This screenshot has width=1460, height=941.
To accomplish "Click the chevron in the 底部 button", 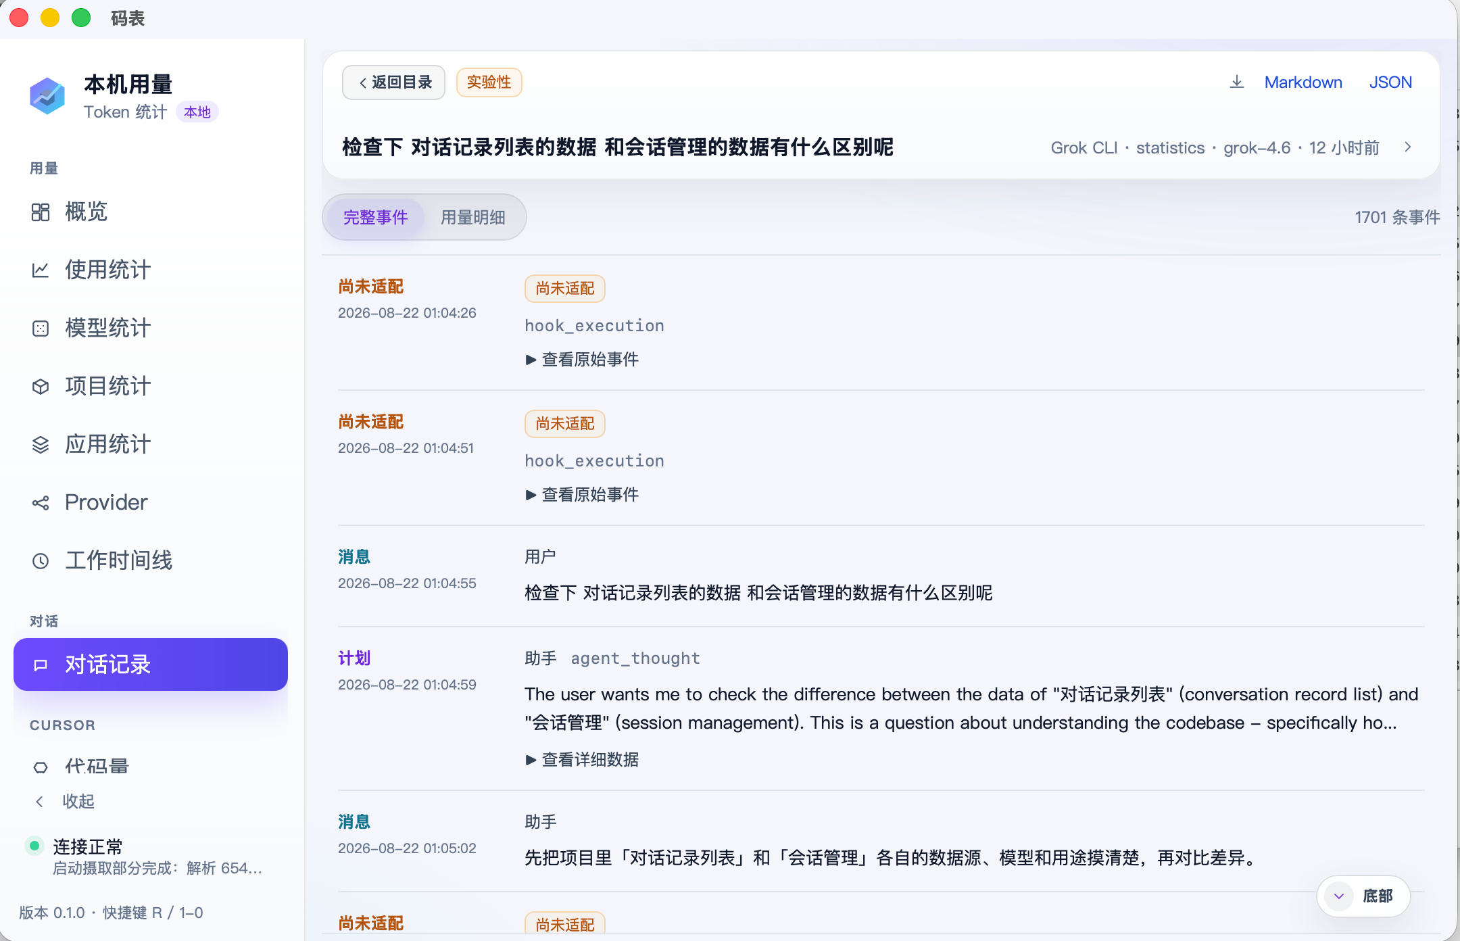I will pyautogui.click(x=1339, y=896).
